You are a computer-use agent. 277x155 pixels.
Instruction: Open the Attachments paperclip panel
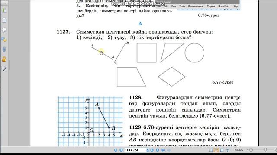(x=4, y=50)
